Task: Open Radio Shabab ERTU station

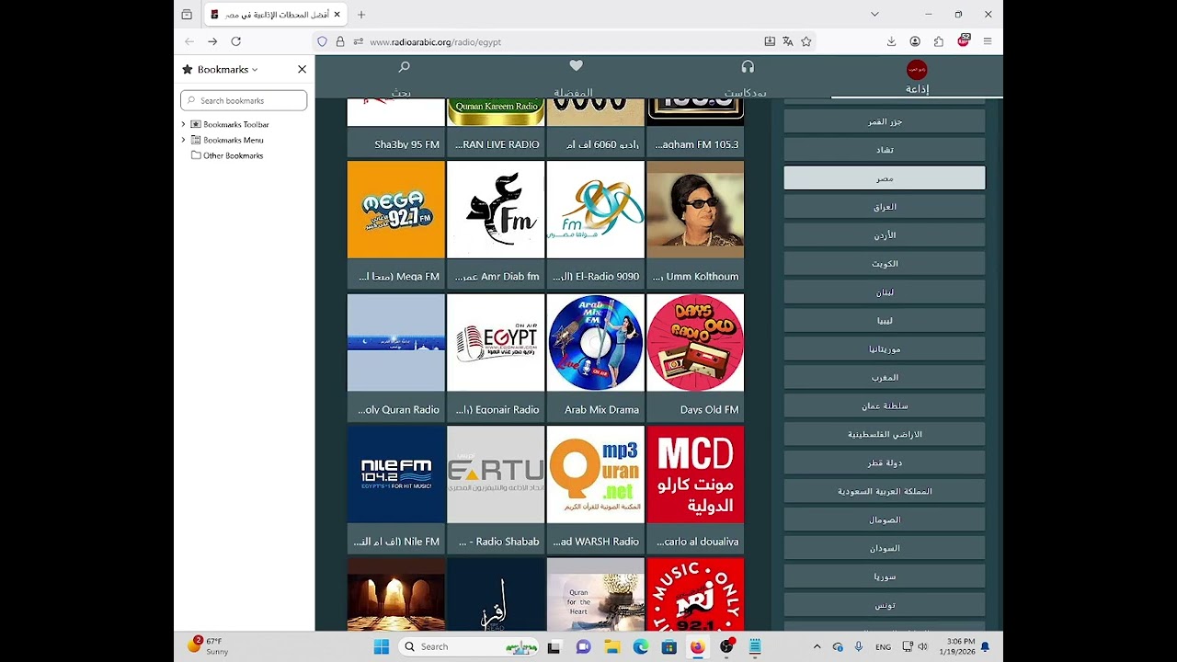Action: (x=496, y=474)
